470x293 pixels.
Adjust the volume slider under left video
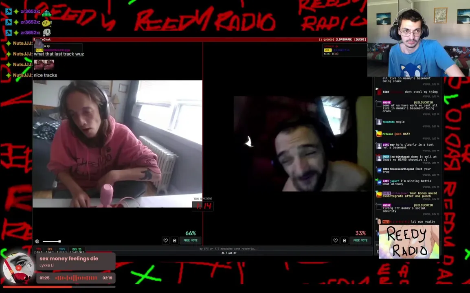52,241
